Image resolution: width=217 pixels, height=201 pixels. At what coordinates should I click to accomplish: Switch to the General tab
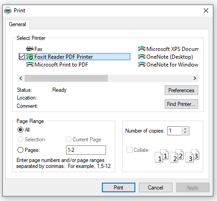click(17, 24)
